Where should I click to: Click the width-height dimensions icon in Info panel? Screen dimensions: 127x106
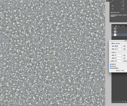tap(121, 9)
